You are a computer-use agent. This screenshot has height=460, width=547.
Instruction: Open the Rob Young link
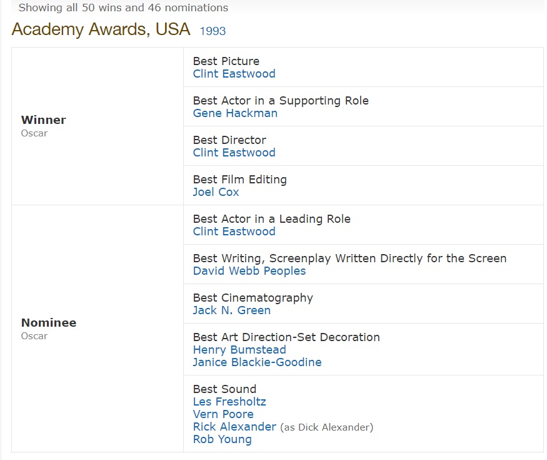[x=222, y=439]
